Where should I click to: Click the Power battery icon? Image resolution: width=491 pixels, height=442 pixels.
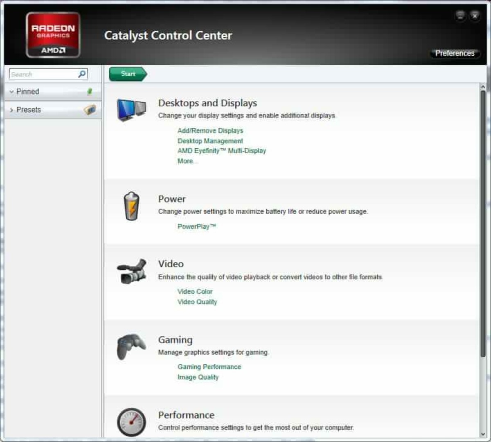point(131,205)
